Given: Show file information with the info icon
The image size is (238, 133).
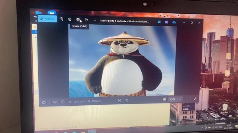Looking at the screenshot, I should click(63, 102).
